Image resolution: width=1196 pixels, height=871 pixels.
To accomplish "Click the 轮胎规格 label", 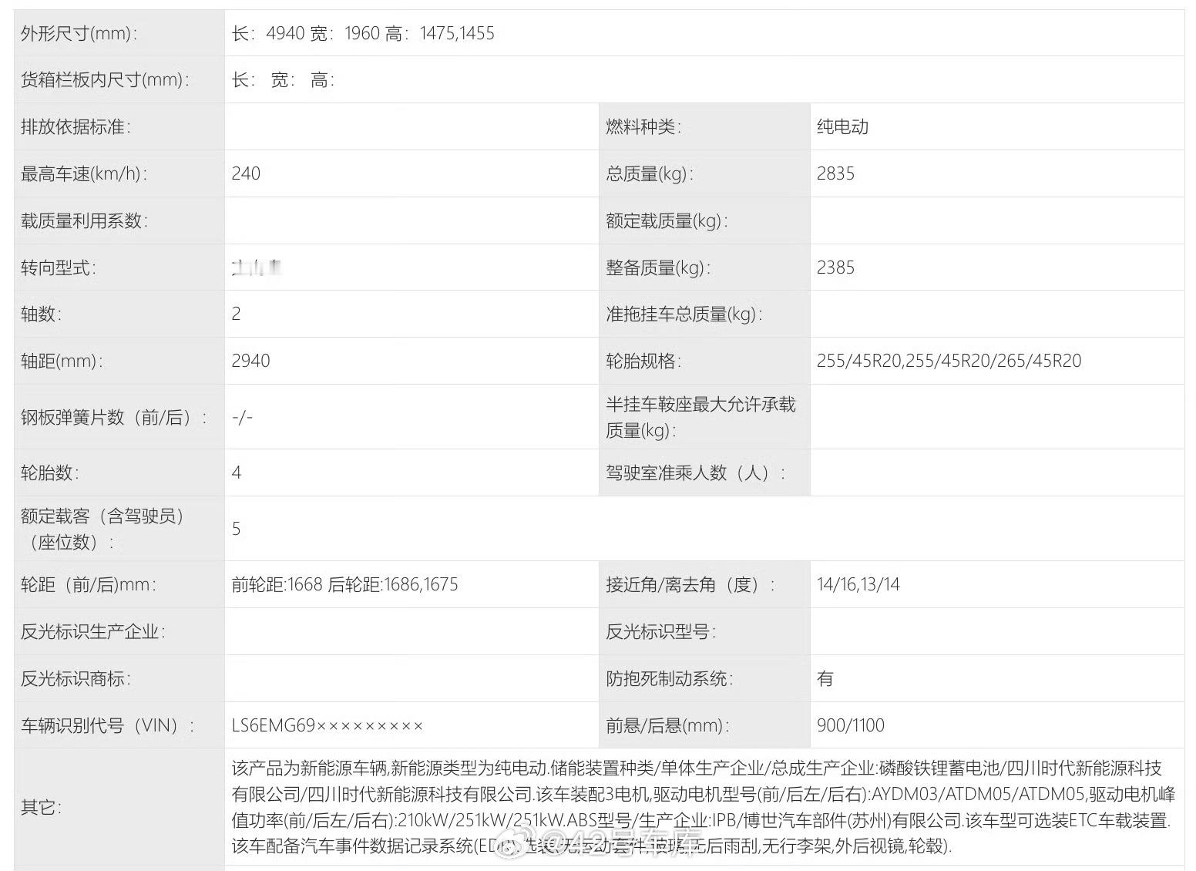I will coord(643,362).
